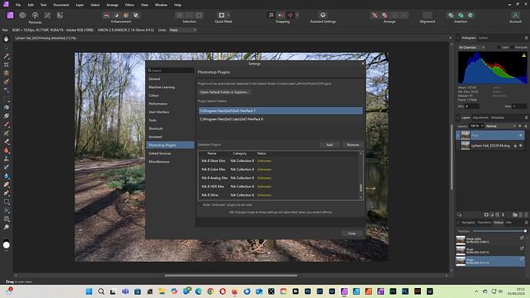Screen dimensions: 530x298
Task: Switch to the Photo Persona icon
Action: [x=10, y=15]
